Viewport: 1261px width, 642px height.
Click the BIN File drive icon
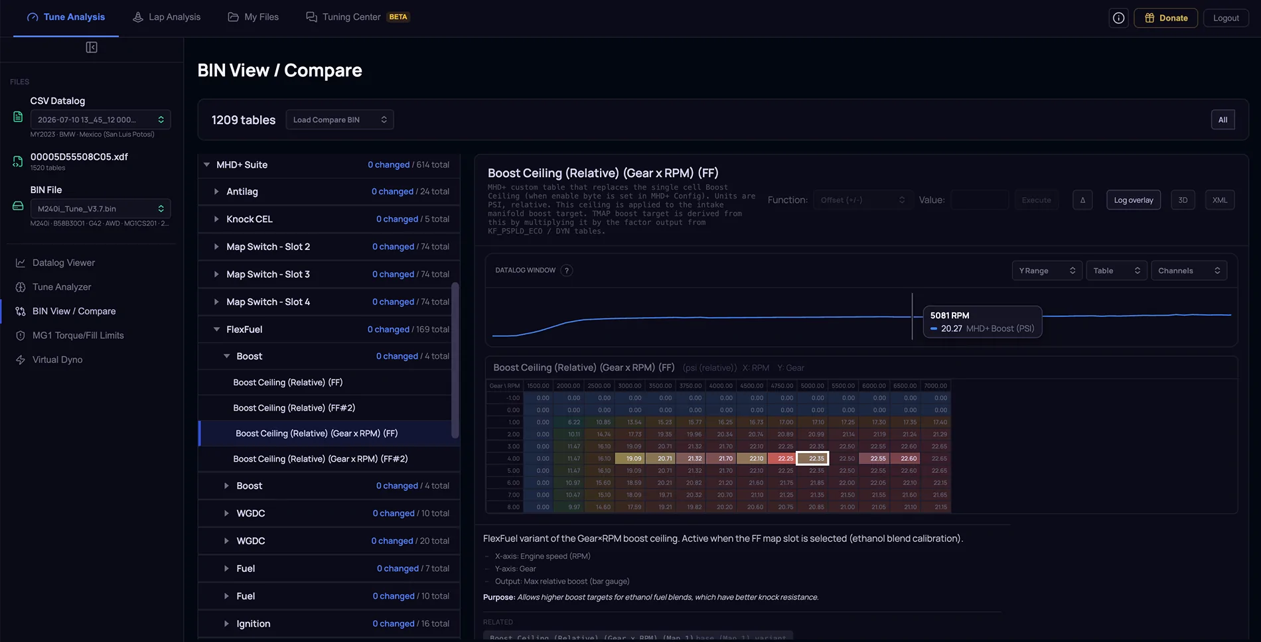[x=18, y=206]
